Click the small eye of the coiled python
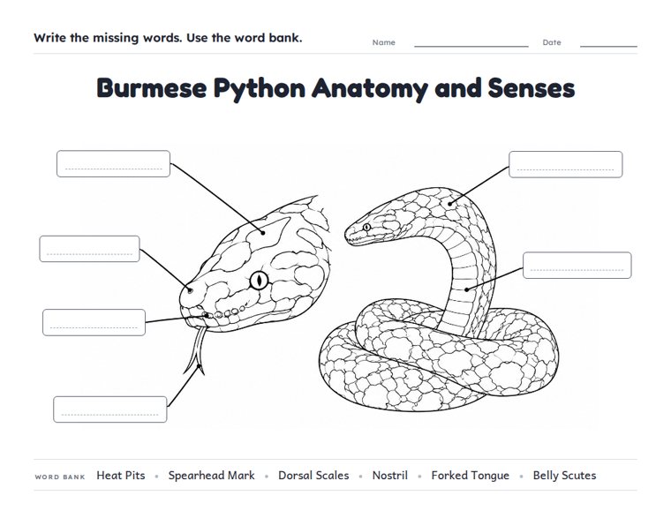 366,227
